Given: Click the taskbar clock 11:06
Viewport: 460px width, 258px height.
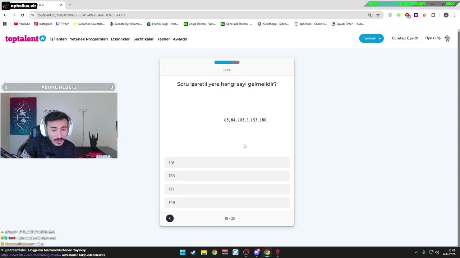Looking at the screenshot, I should (452, 250).
